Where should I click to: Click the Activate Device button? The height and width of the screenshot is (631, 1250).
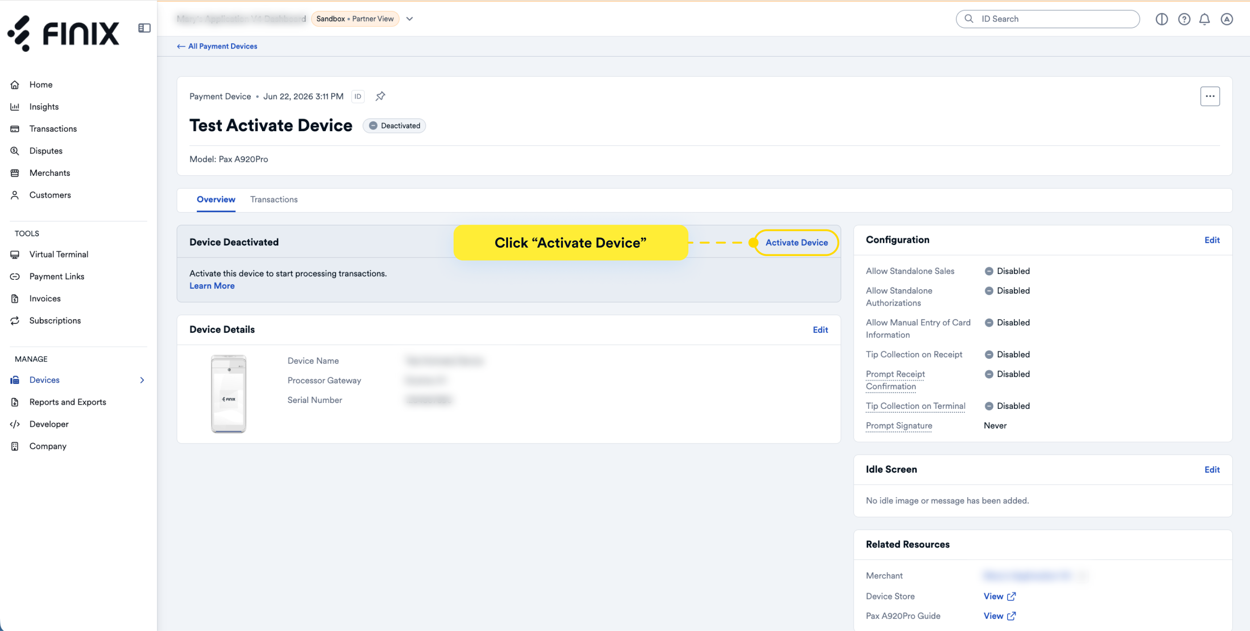coord(797,242)
